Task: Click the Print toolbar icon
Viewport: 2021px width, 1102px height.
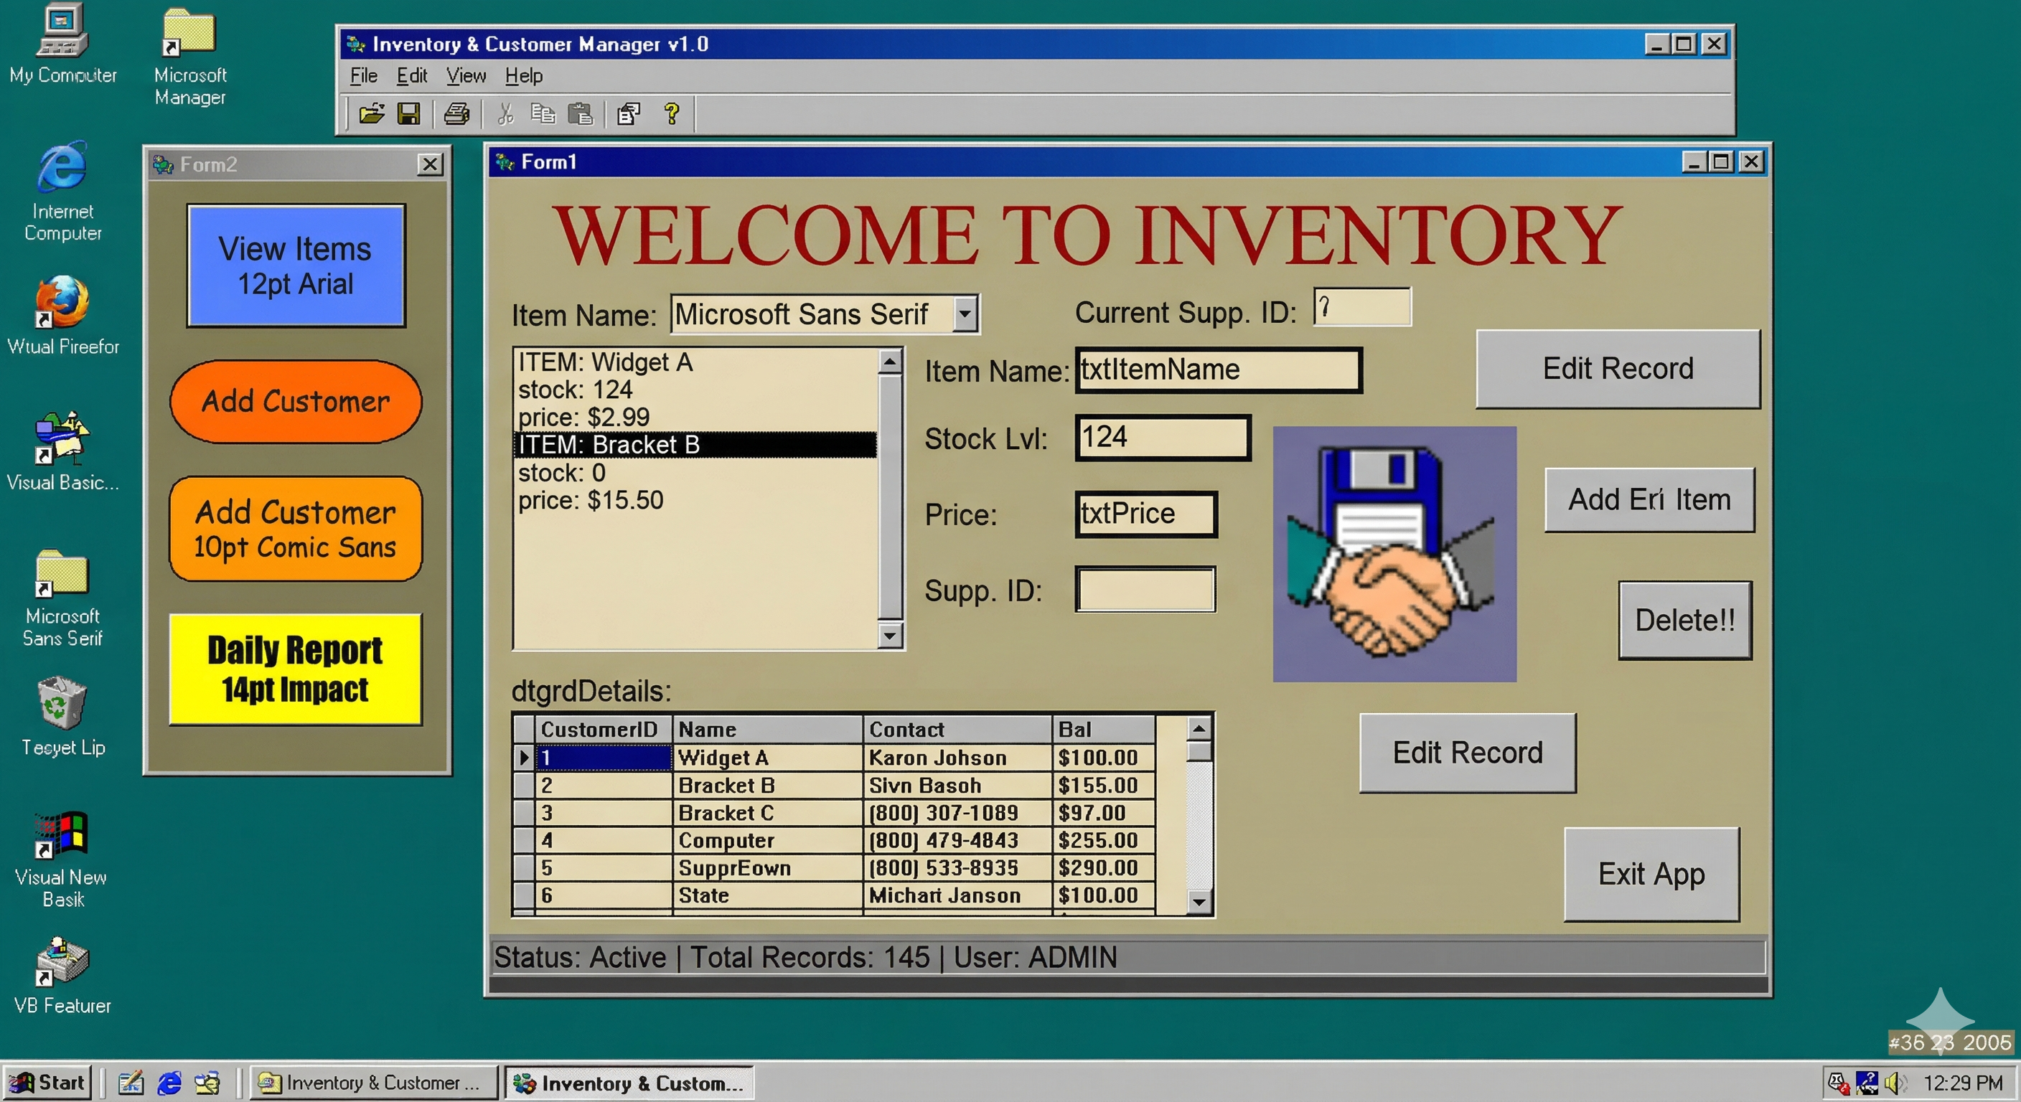Action: pos(456,115)
